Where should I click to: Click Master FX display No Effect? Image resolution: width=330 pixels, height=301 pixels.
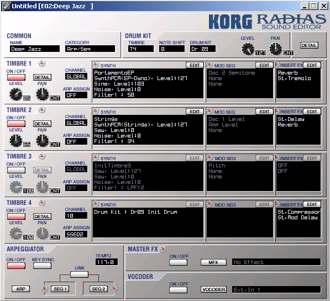point(276,262)
